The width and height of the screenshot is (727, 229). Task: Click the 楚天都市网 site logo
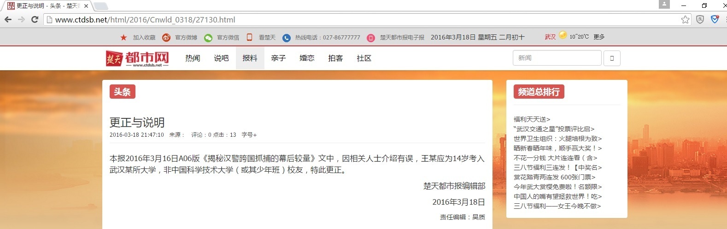click(x=137, y=58)
